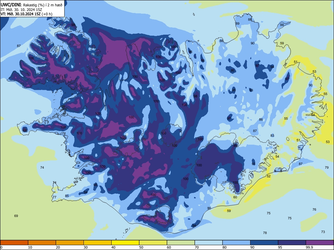Pick the navy 95–99.9 legend swatch

[292, 243]
